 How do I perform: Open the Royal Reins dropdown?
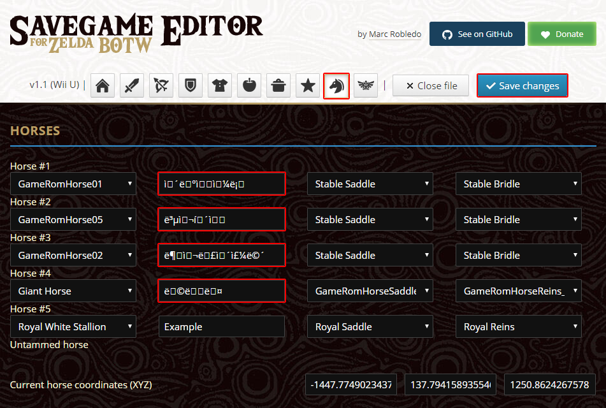518,326
